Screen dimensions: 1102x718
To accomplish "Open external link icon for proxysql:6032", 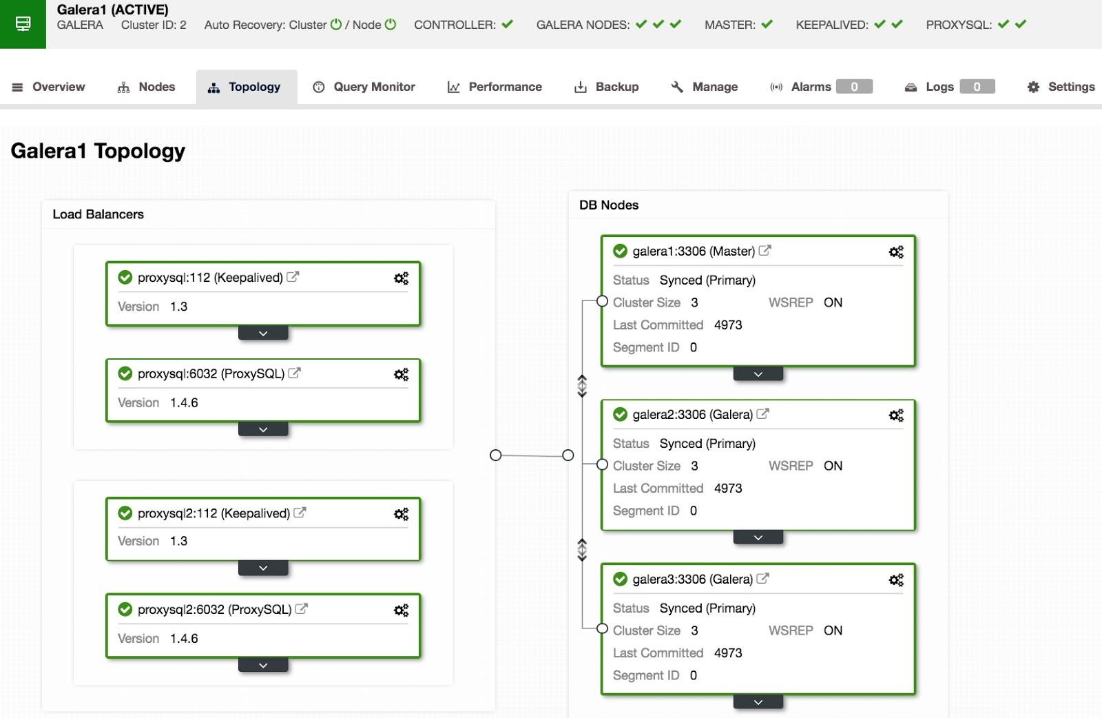I will click(x=294, y=373).
